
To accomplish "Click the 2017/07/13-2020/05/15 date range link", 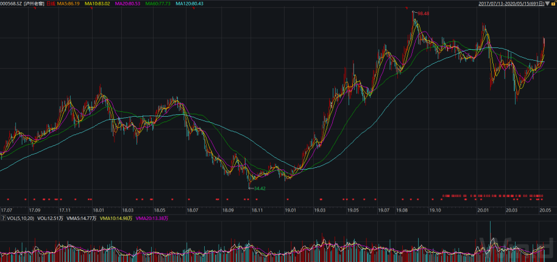I will 511,4.
